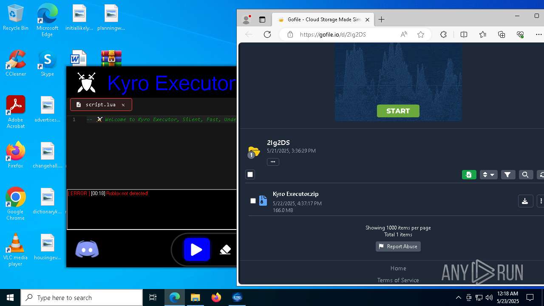Open Edge favorites list
Image resolution: width=544 pixels, height=306 pixels.
tap(483, 34)
